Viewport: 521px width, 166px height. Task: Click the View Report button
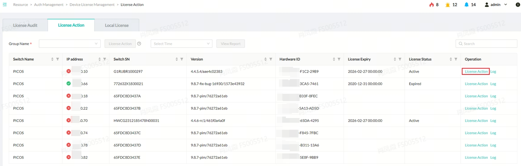[230, 44]
